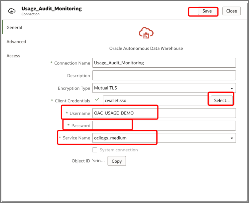The image size is (249, 203).
Task: Click the Object ID label
Action: tap(81, 161)
